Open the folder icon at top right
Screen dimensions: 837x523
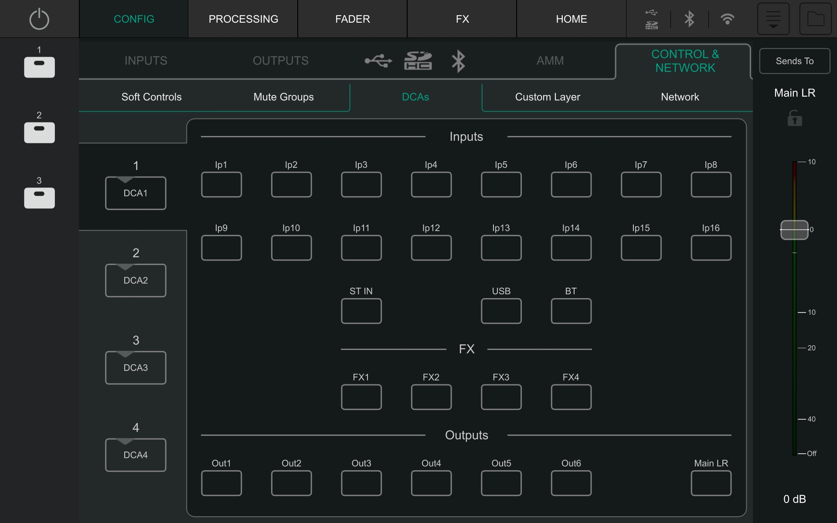click(815, 19)
